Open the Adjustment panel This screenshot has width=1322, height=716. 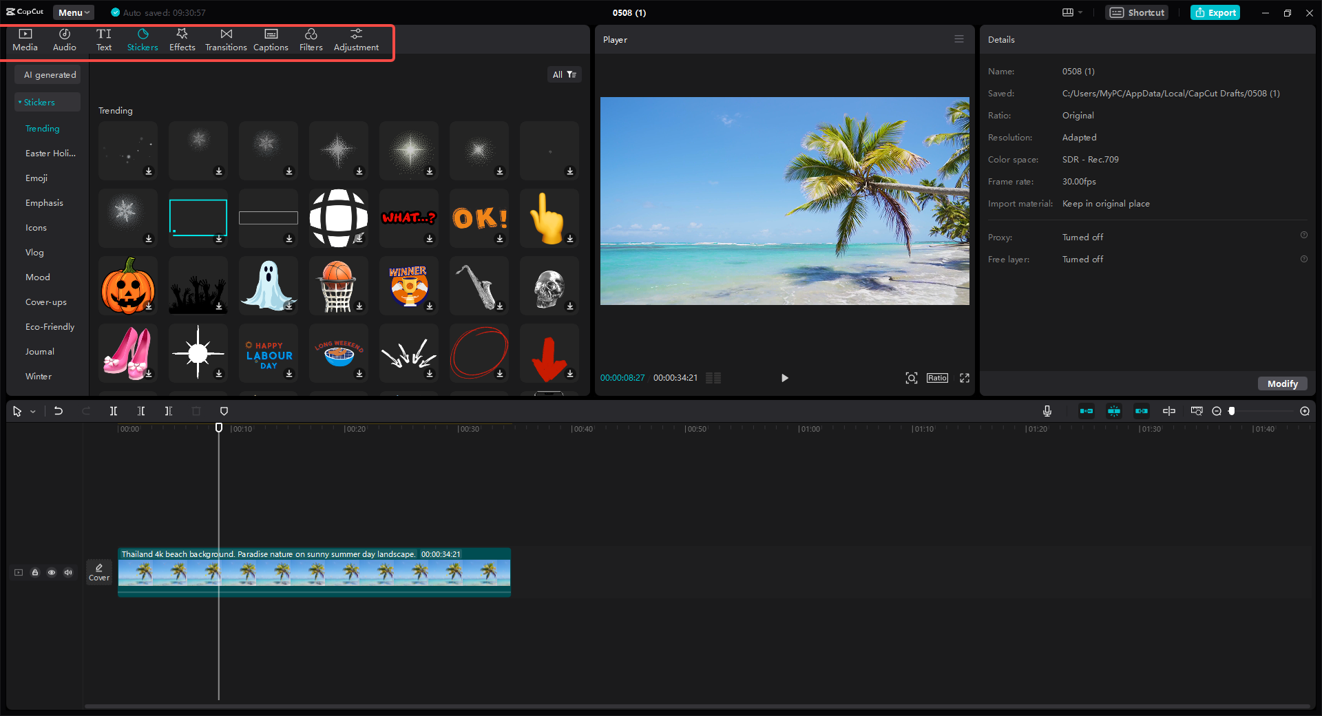(356, 39)
